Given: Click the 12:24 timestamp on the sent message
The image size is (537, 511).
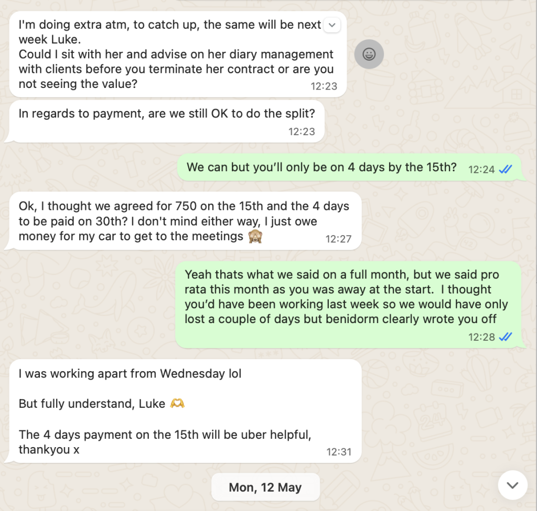Looking at the screenshot, I should click(481, 169).
